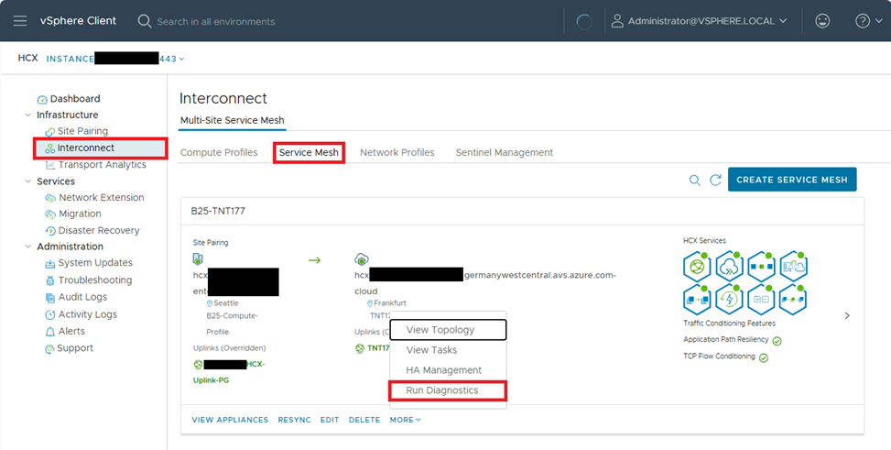Click the buildings and cloud HCX service icon

(793, 267)
